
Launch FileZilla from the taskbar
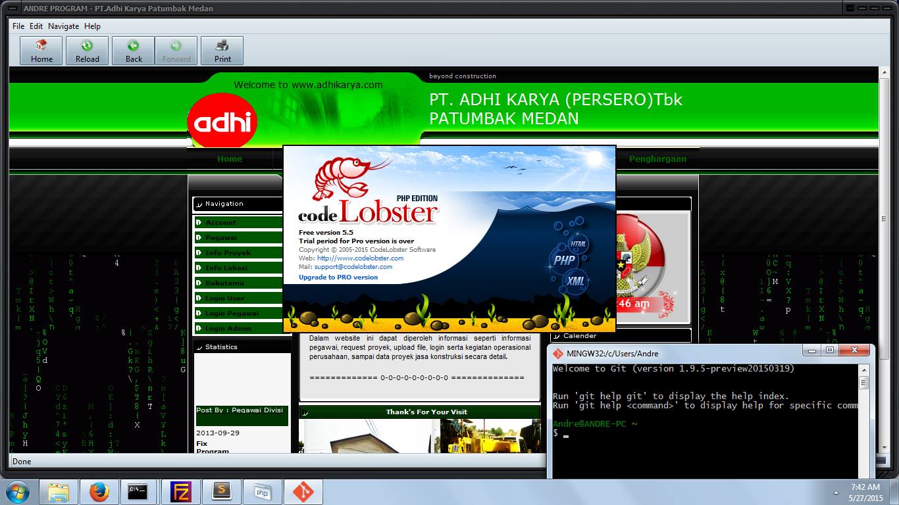tap(180, 492)
